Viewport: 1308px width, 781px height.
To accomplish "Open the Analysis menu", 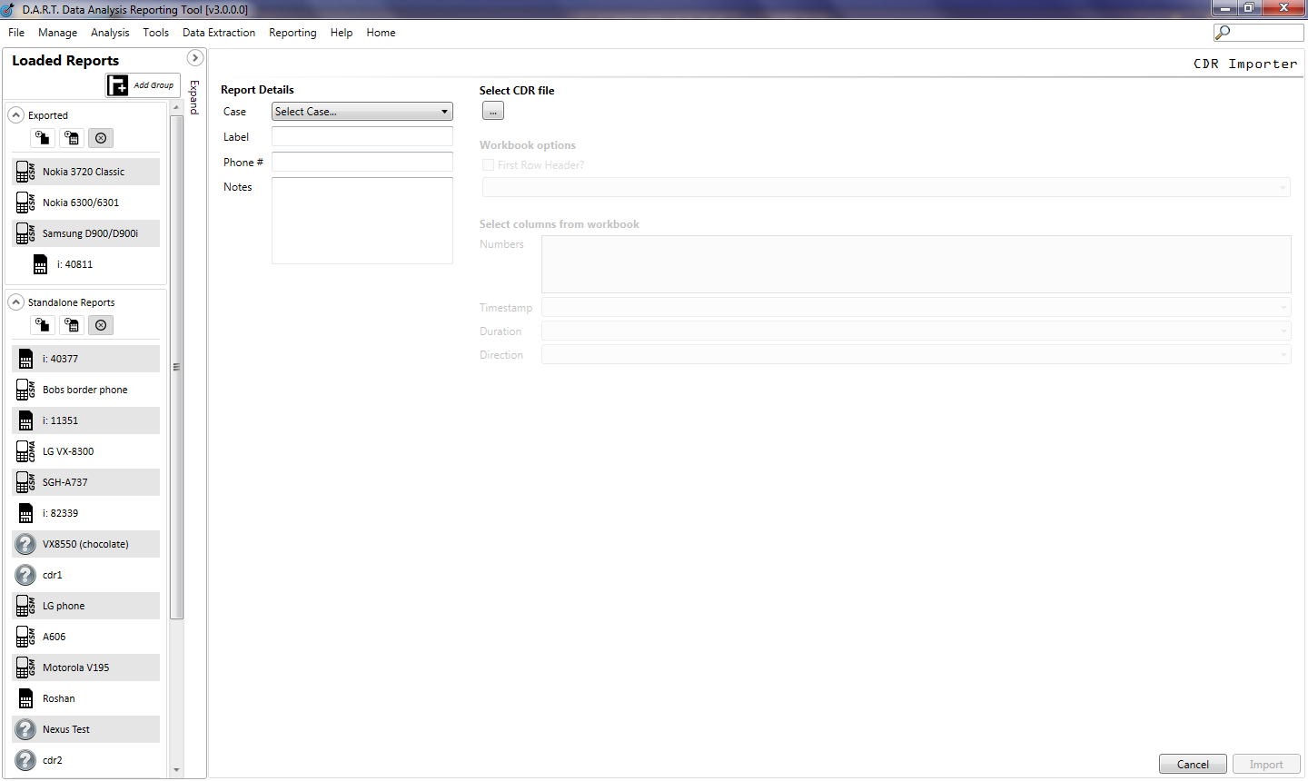I will click(x=110, y=33).
